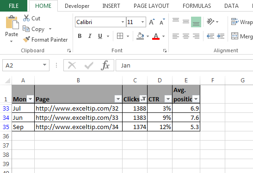
Task: Switch to the DATA tab
Action: (x=231, y=6)
